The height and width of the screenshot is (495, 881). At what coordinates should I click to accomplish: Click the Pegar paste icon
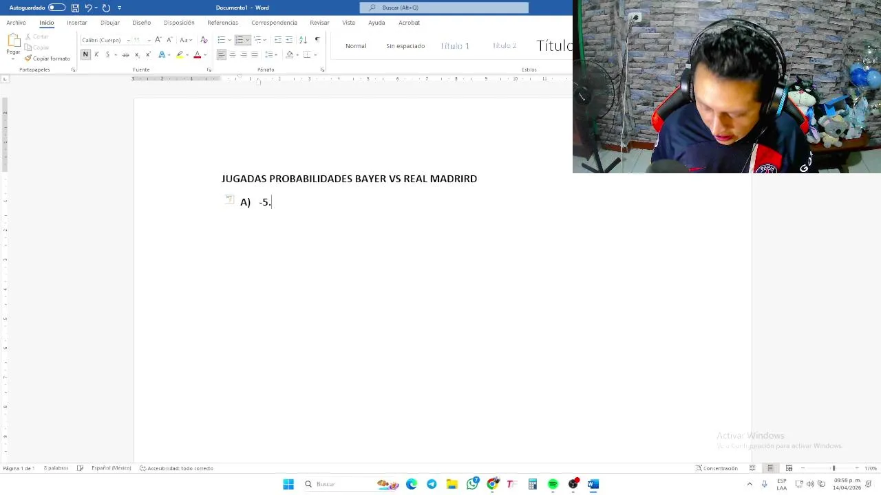pyautogui.click(x=13, y=41)
